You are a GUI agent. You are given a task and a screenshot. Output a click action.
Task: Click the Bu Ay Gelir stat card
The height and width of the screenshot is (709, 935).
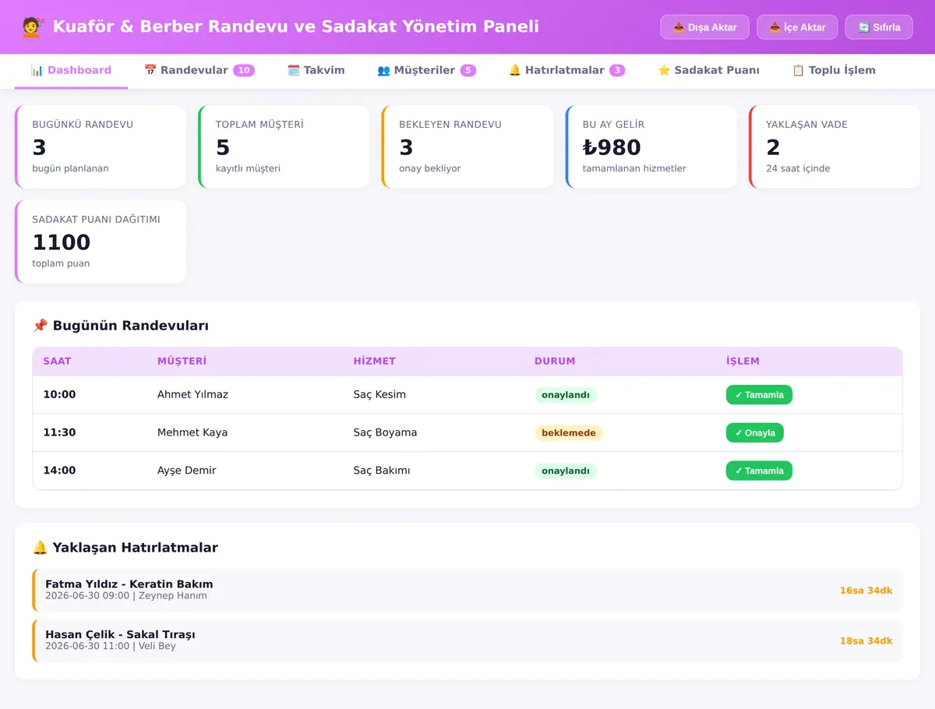pyautogui.click(x=651, y=146)
